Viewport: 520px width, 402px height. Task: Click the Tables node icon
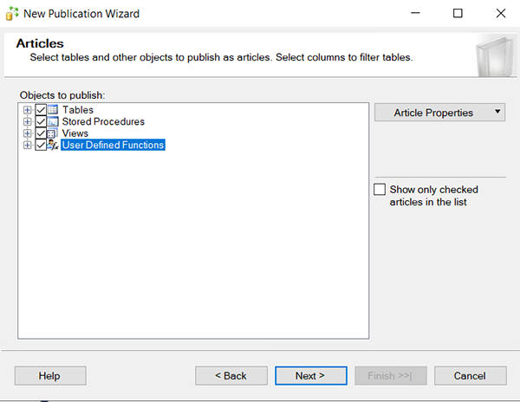pyautogui.click(x=52, y=110)
